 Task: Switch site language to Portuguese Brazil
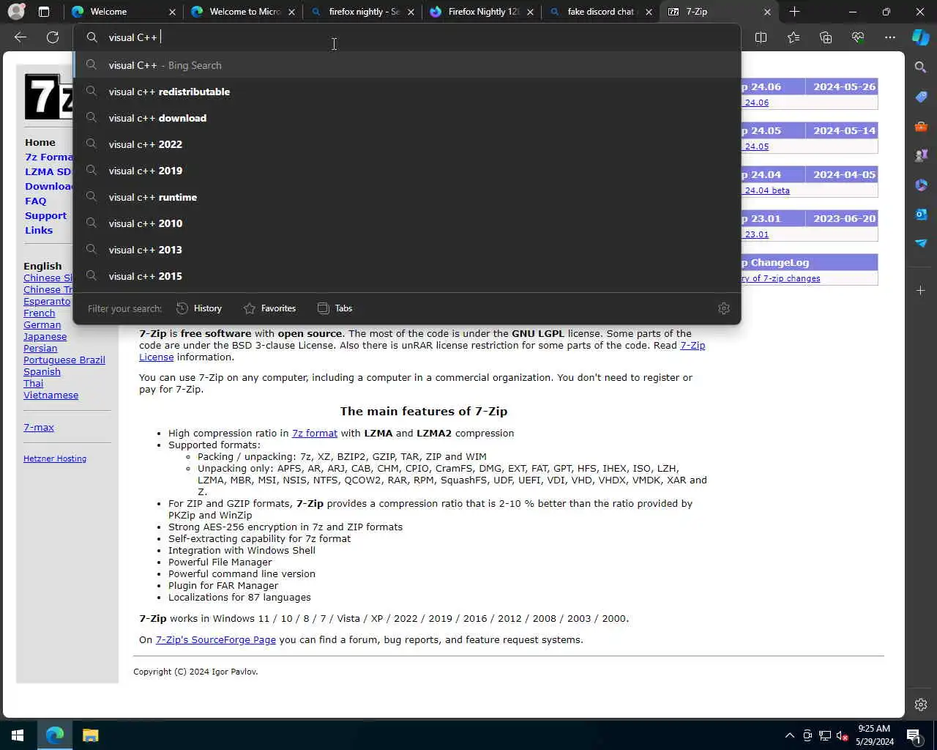pos(64,360)
